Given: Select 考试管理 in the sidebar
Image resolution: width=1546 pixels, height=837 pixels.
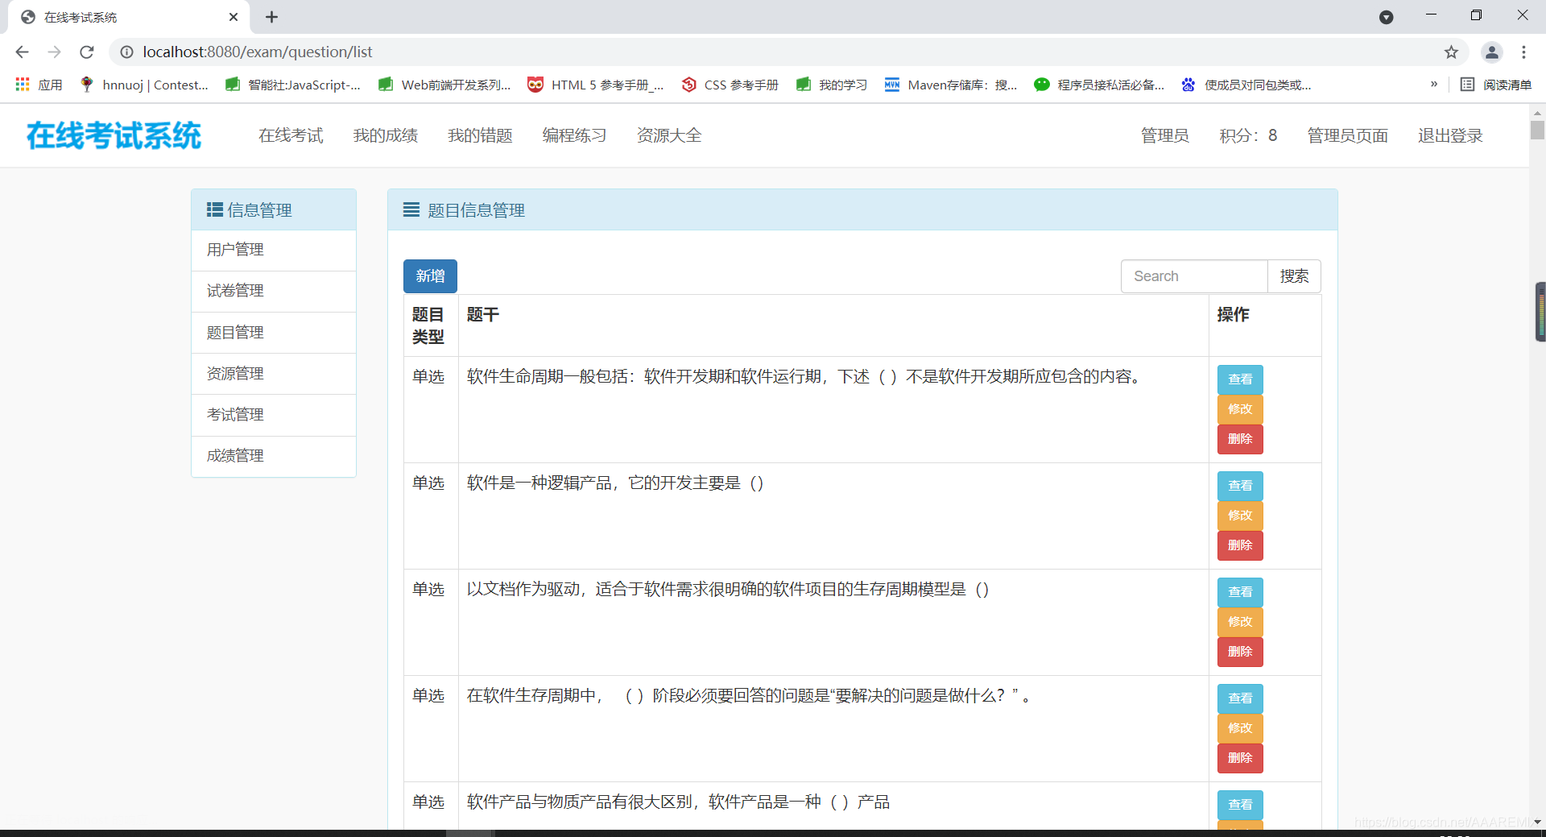Looking at the screenshot, I should (x=274, y=415).
